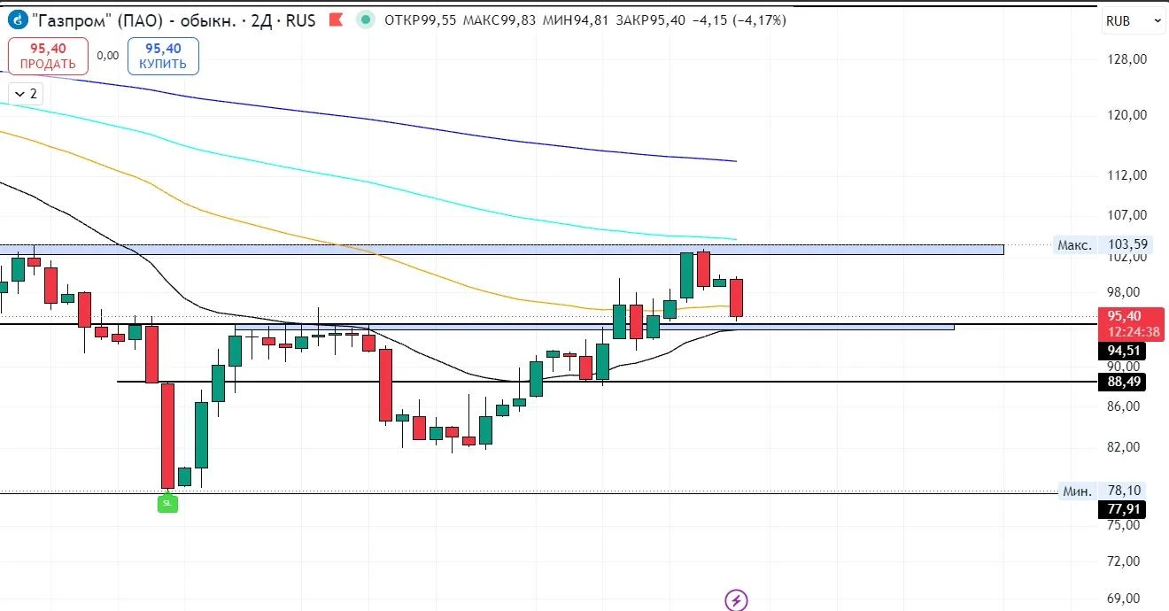
Task: Click the ЗАКР95,40 close value
Action: (650, 19)
